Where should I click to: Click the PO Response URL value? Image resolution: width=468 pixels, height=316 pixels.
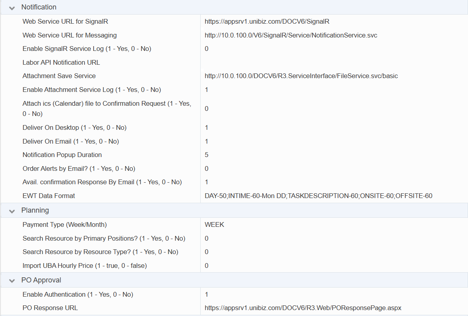point(303,308)
